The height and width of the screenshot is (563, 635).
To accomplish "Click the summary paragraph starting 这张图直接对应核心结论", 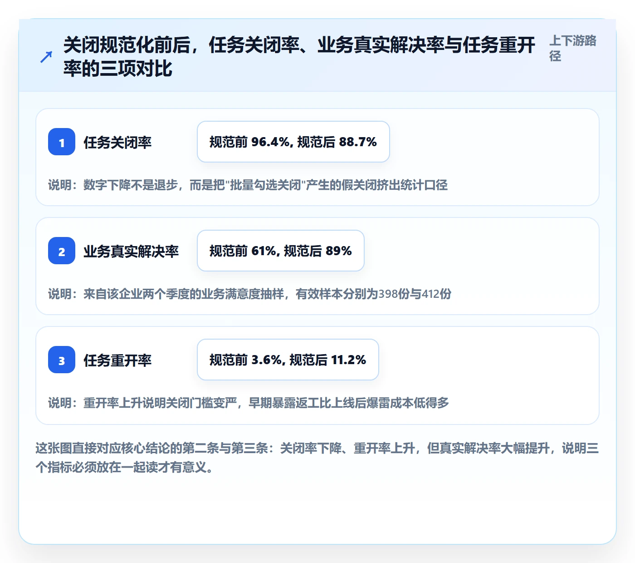I will coord(317,458).
